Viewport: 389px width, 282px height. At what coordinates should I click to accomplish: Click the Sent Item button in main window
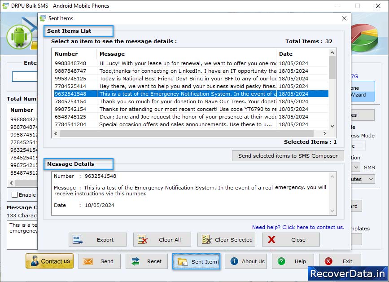tap(196, 261)
